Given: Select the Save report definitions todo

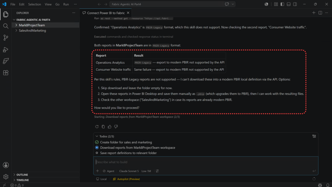Looking at the screenshot, I should [126, 153].
